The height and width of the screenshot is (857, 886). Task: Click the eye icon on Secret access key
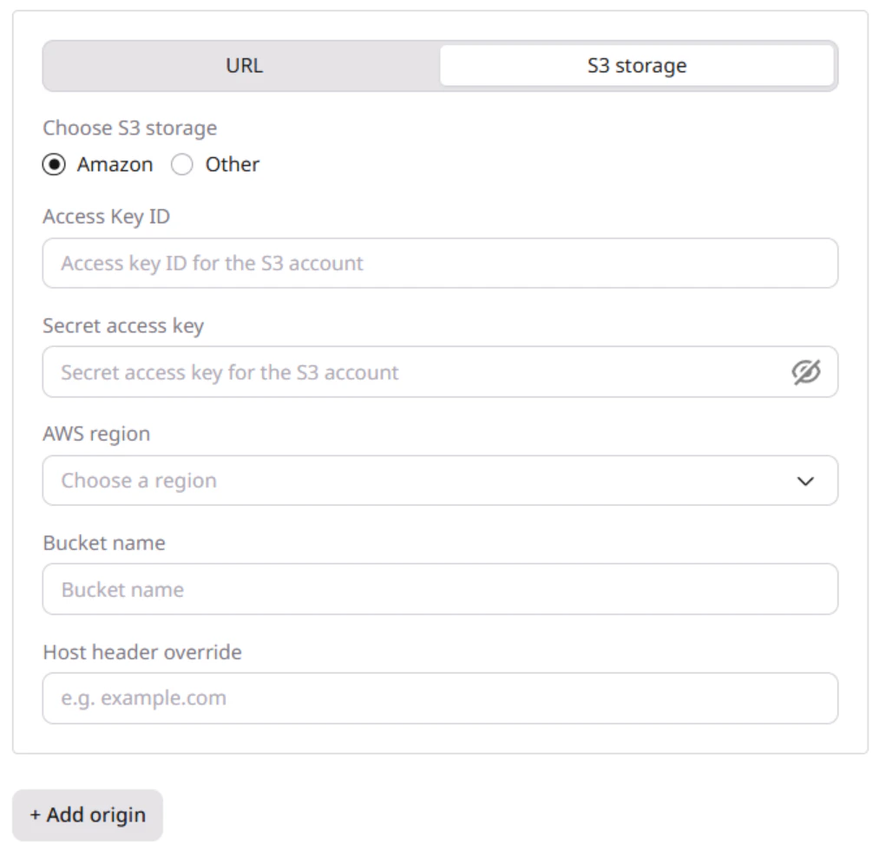pyautogui.click(x=808, y=371)
